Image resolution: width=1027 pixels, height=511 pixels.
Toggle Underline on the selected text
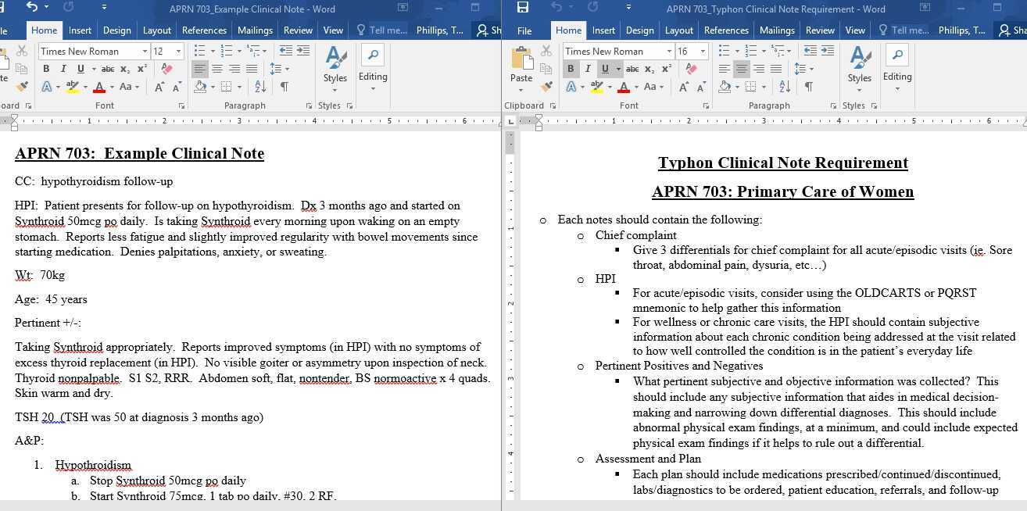(81, 69)
